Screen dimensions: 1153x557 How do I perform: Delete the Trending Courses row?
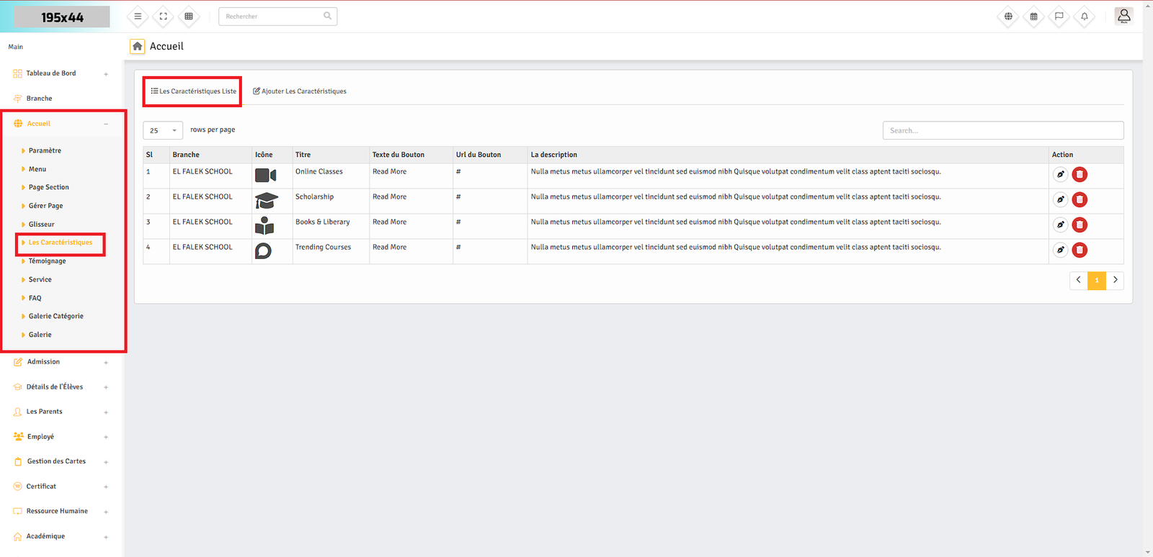1079,250
